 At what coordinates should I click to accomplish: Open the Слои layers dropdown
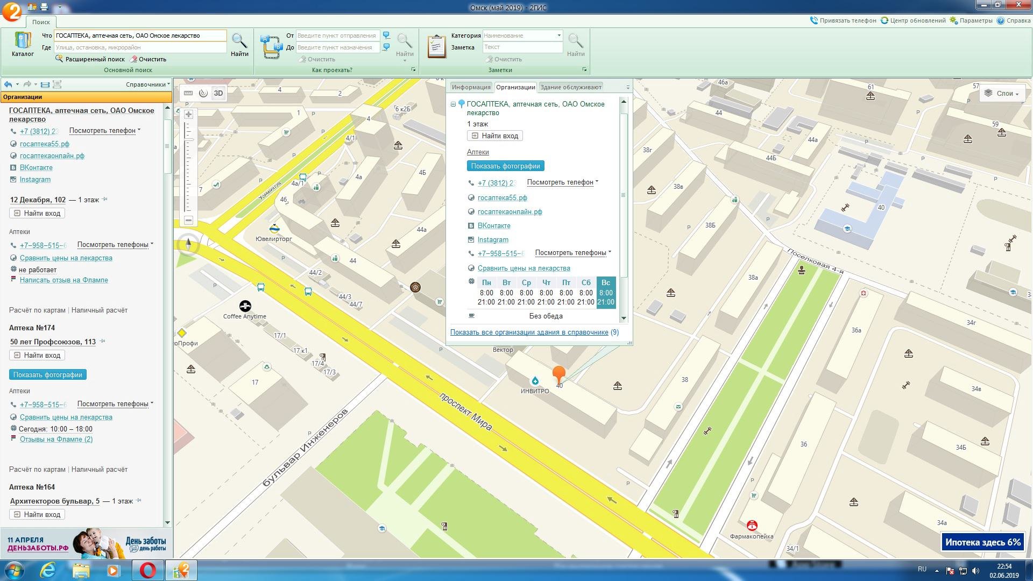(x=1001, y=93)
